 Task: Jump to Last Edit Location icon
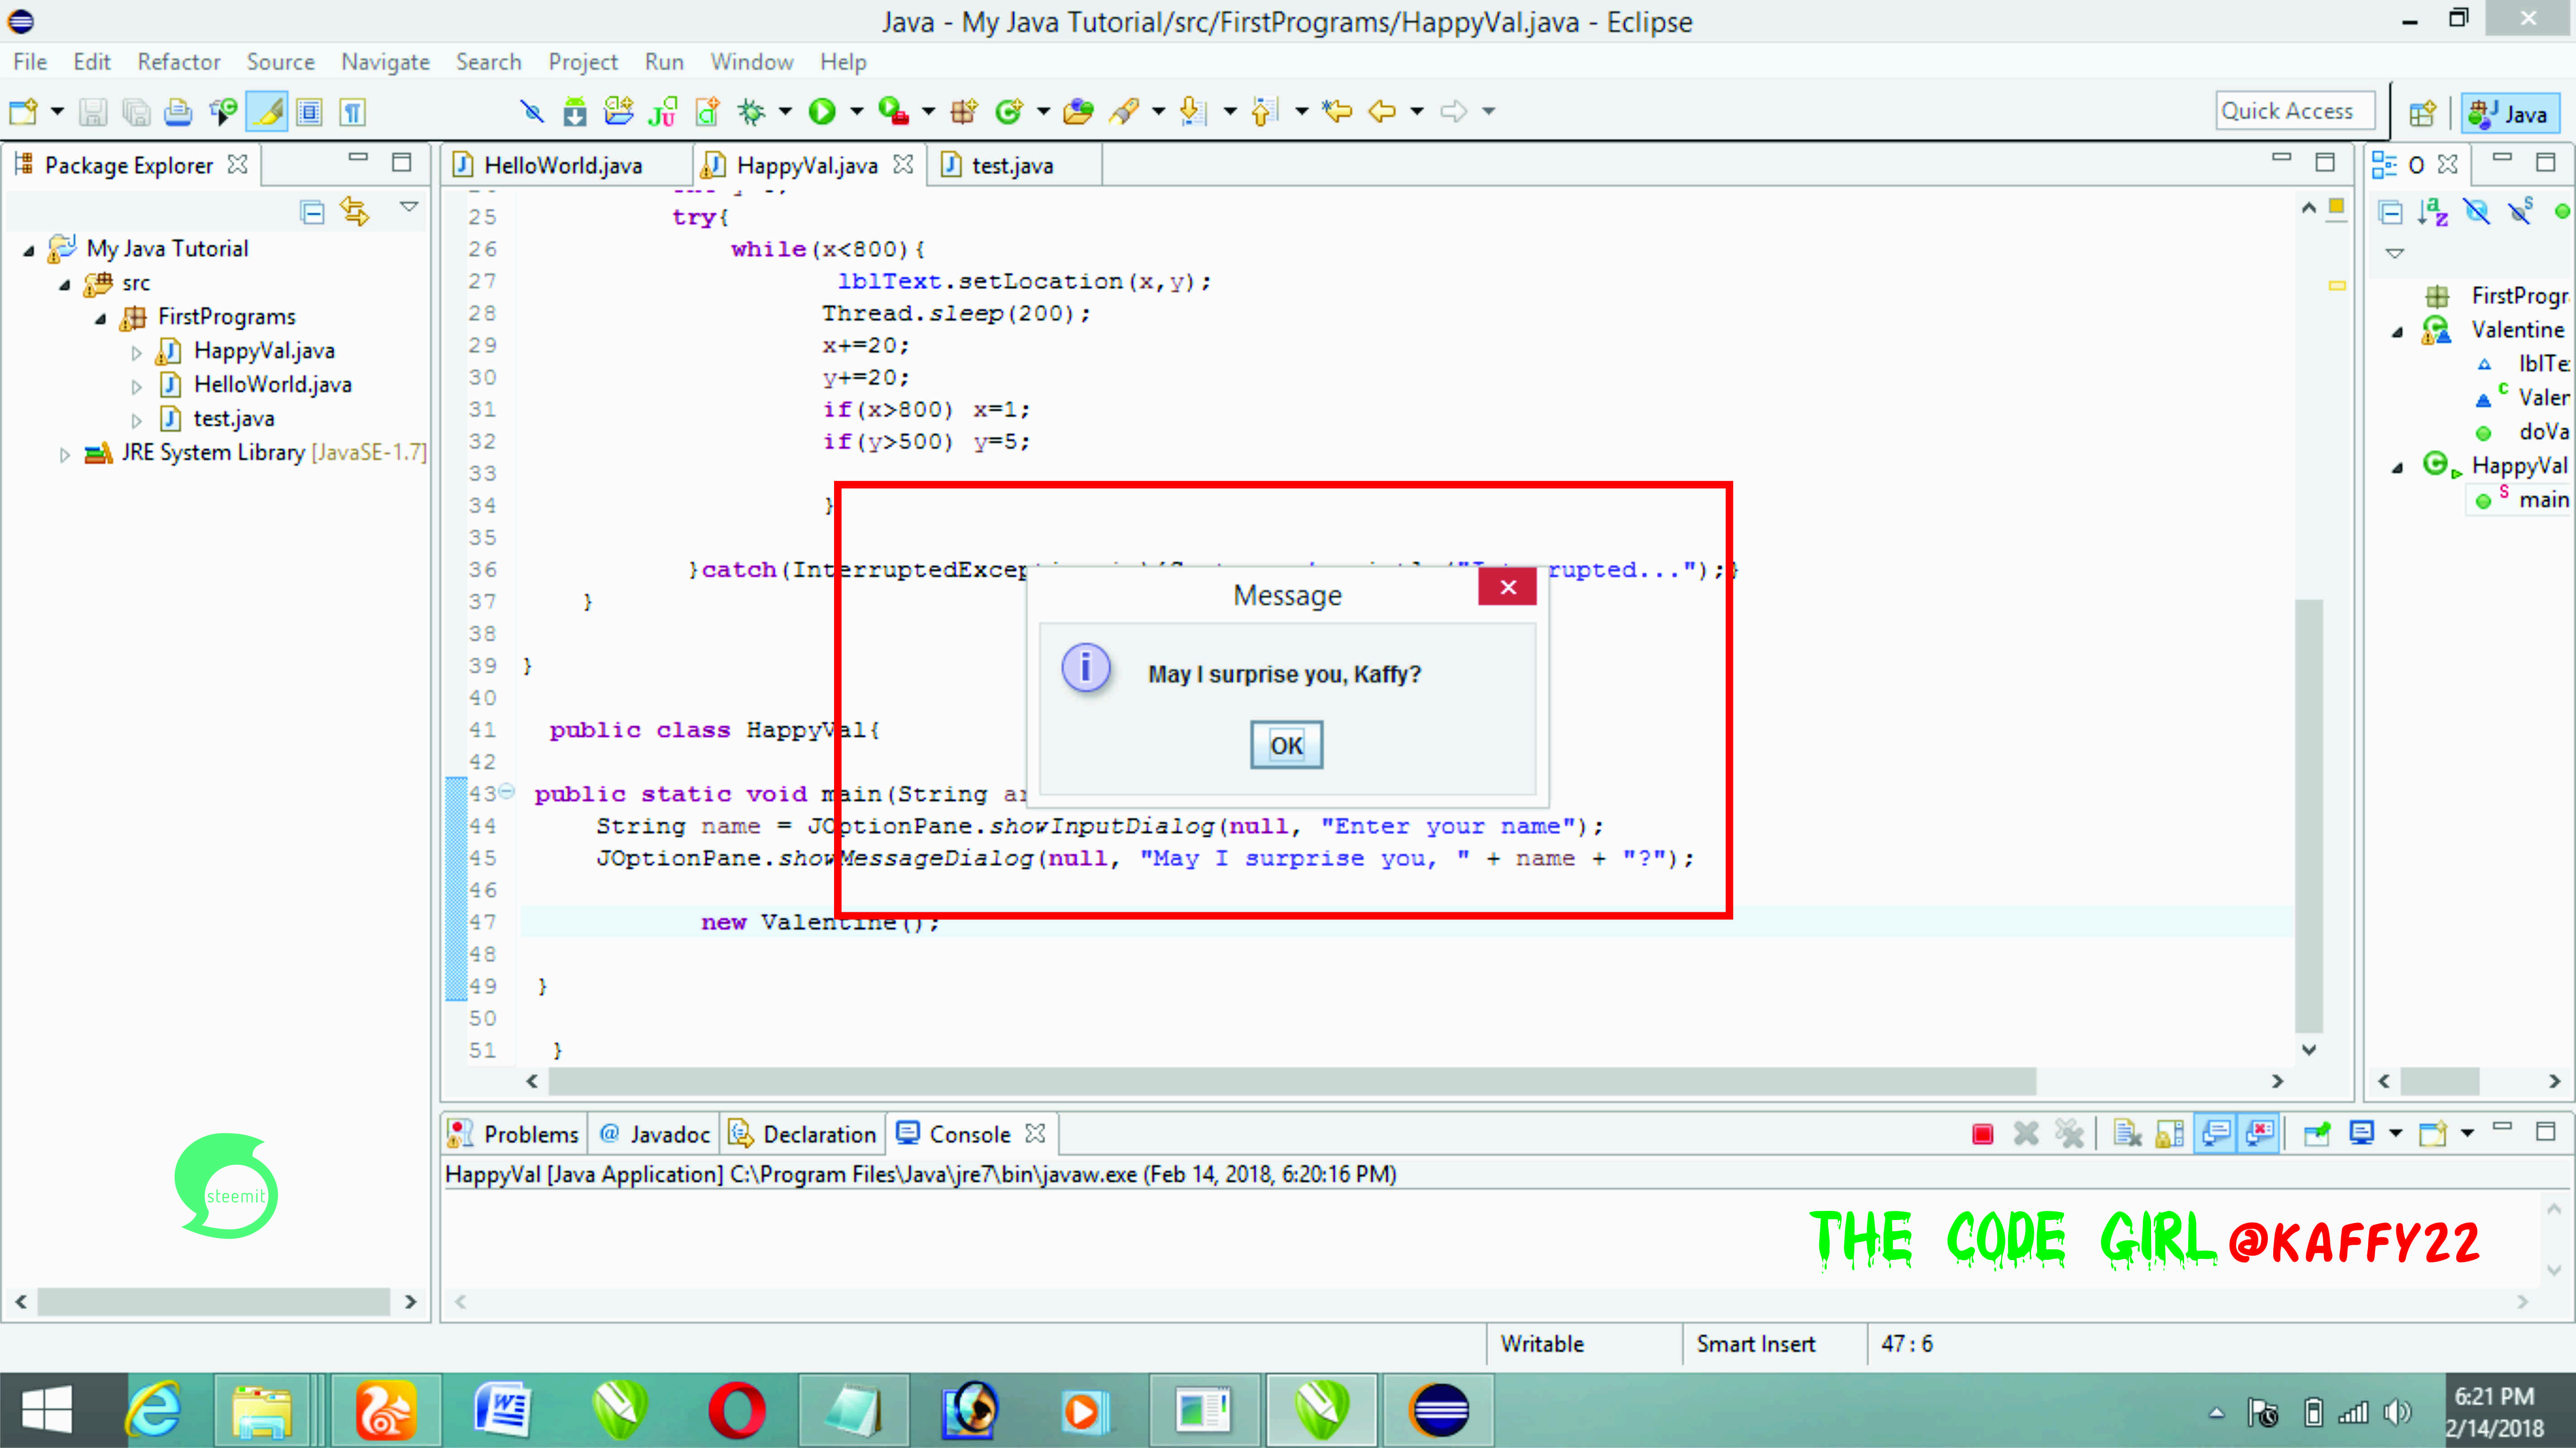point(1337,111)
